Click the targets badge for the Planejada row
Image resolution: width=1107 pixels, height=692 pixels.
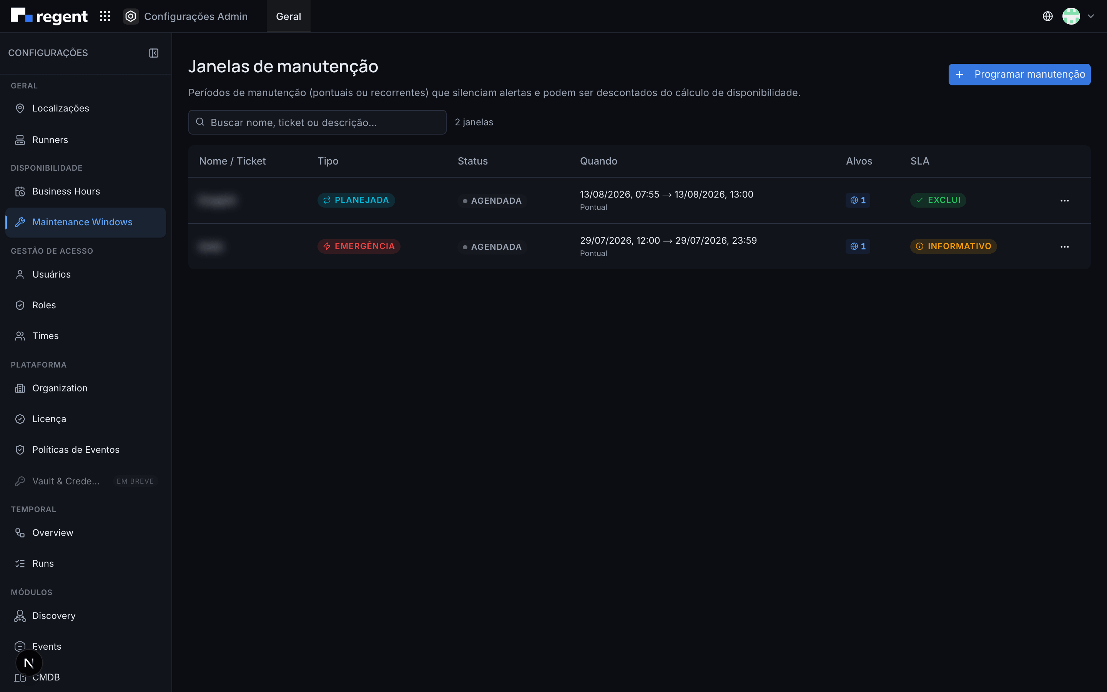858,200
